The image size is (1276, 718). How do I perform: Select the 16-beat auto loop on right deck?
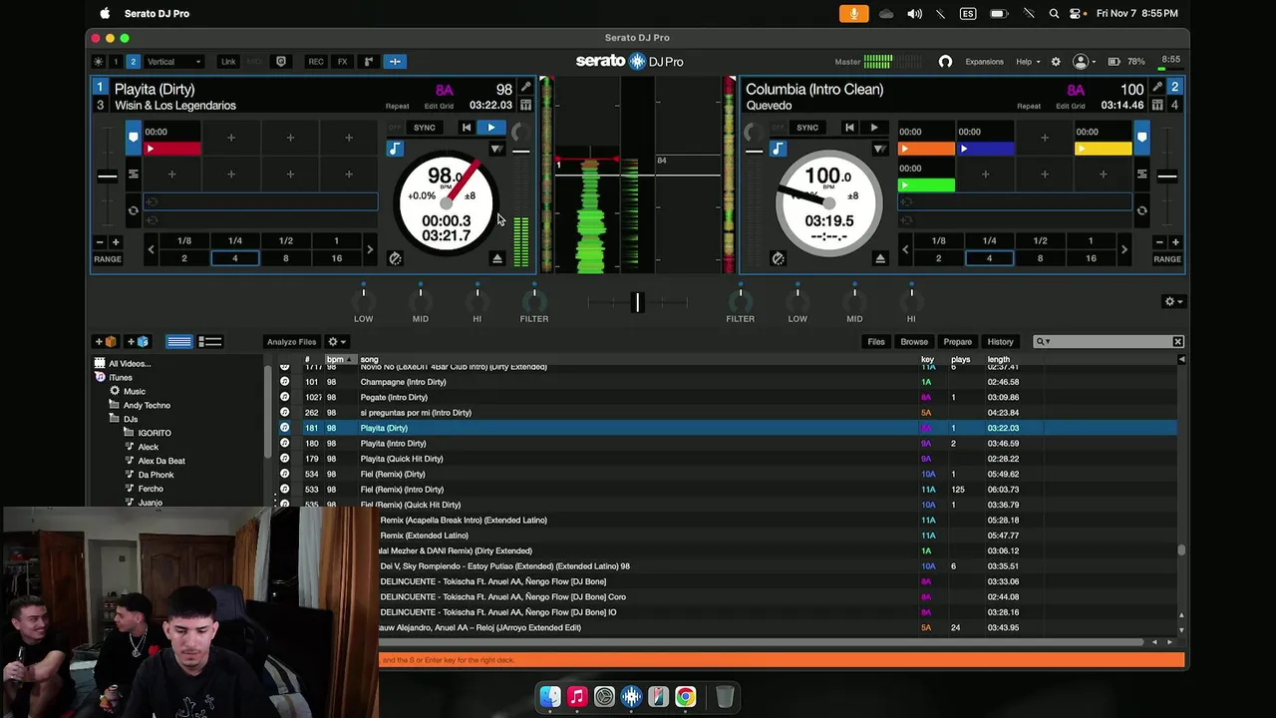pos(1091,258)
